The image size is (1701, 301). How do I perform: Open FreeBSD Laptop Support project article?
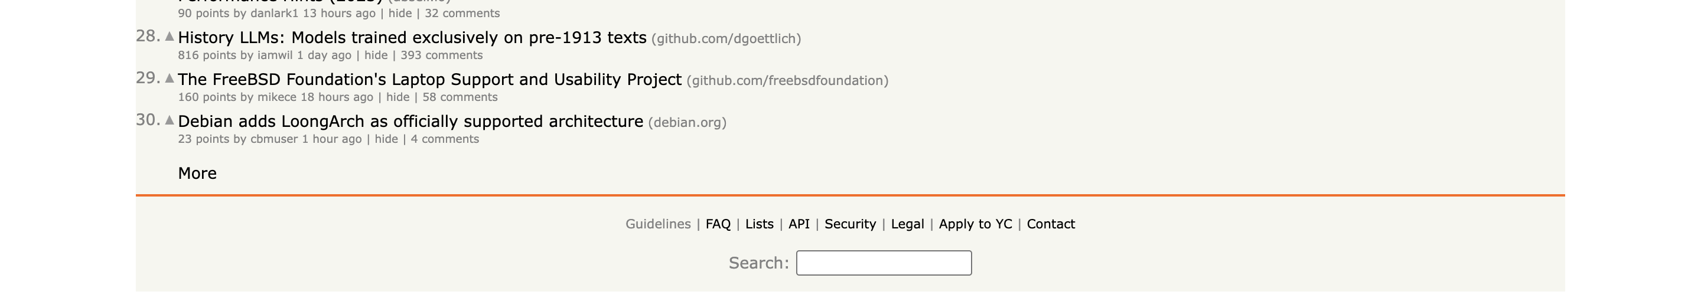click(429, 80)
